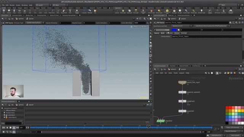The height and width of the screenshot is (137, 244).
Task: Open the Asset Name definition dropdown
Action: click(182, 26)
